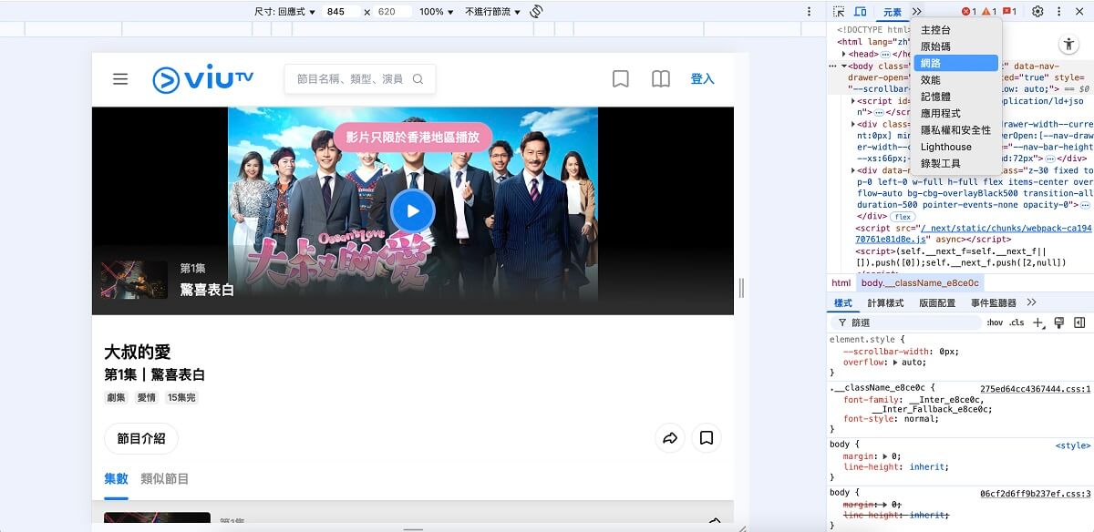Rotate the device viewport orientation
Viewport: 1094px width, 532px height.
tap(537, 12)
